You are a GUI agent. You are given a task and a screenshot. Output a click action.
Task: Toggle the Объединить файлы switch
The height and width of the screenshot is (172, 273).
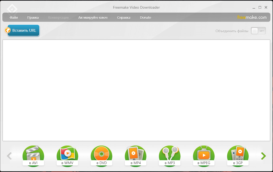258,31
